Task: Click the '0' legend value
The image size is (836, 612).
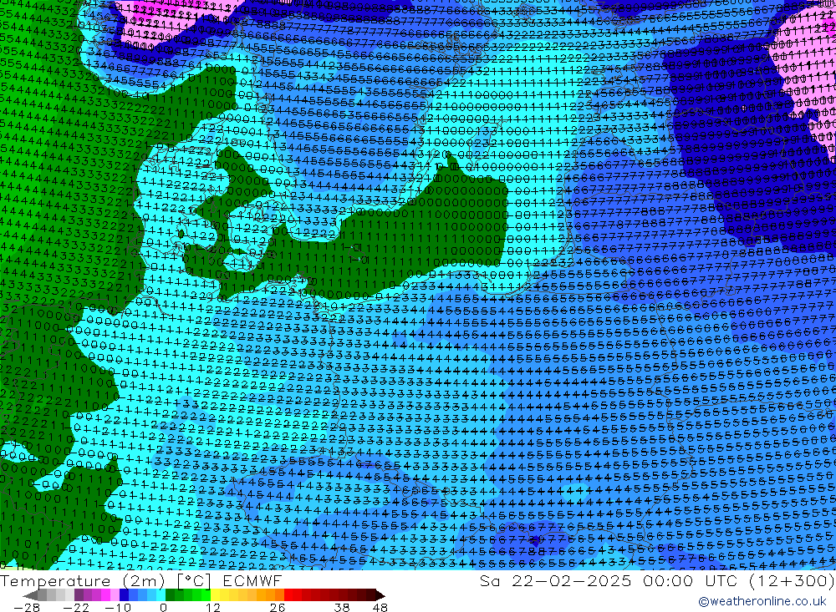Action: click(163, 607)
